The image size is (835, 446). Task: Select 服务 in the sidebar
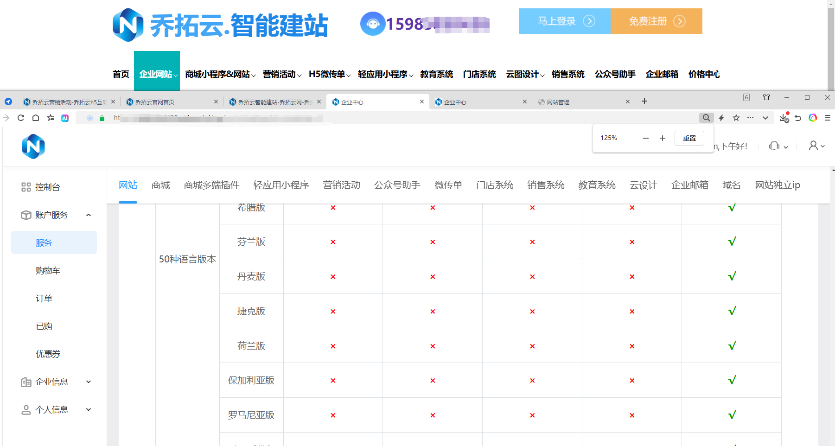click(x=54, y=242)
